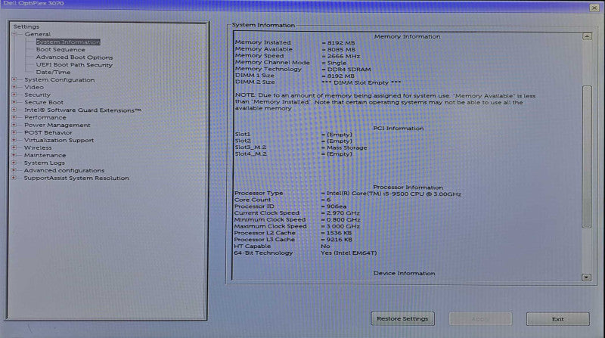Expand the System Logs node
605x338 pixels.
(14, 163)
